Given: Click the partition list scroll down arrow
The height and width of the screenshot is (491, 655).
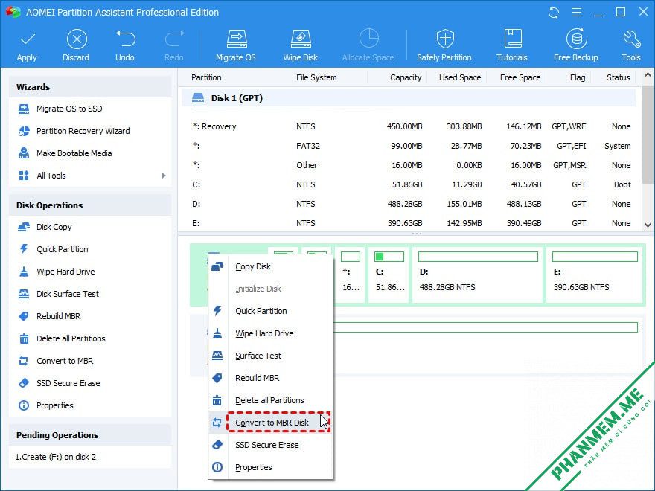Looking at the screenshot, I should tap(648, 225).
